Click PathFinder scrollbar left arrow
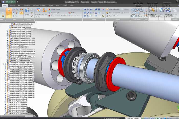This screenshot has width=179, height=119. [x=1, y=116]
